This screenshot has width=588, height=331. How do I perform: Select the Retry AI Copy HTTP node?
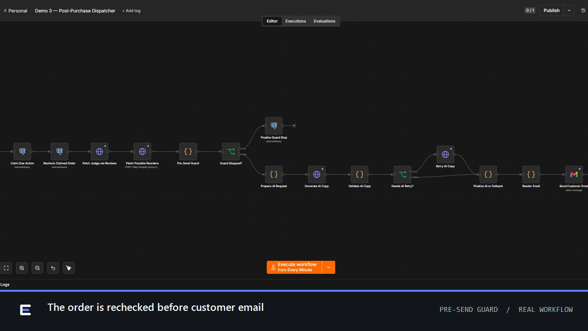pos(445,154)
